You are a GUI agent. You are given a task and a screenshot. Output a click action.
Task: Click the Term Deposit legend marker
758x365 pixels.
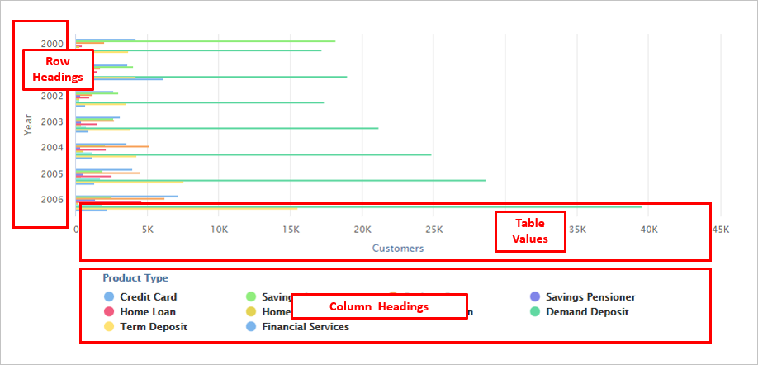tap(109, 327)
